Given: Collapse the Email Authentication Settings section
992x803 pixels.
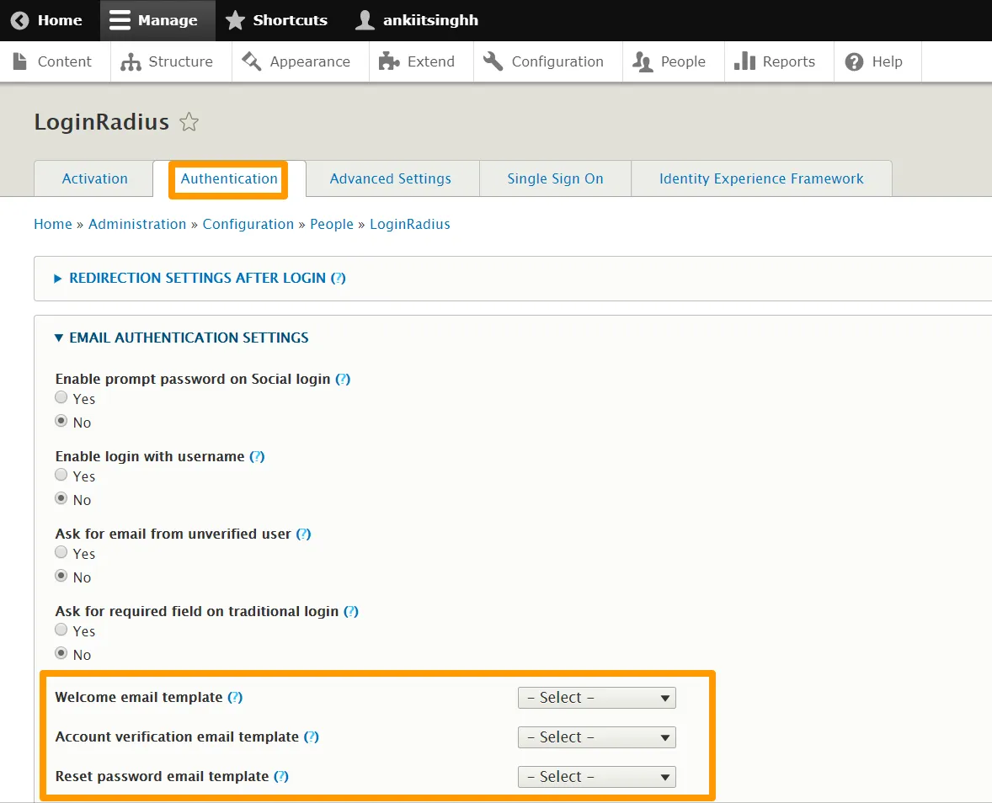Looking at the screenshot, I should (189, 338).
